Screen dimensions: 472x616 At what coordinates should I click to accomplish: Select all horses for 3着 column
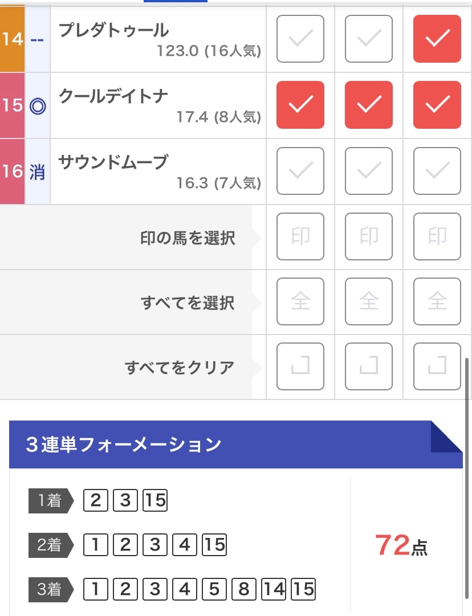point(437,302)
